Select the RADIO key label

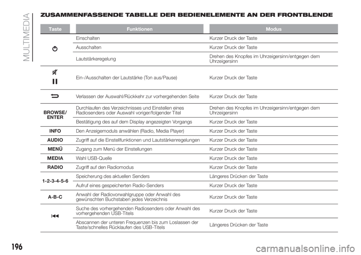(55, 167)
